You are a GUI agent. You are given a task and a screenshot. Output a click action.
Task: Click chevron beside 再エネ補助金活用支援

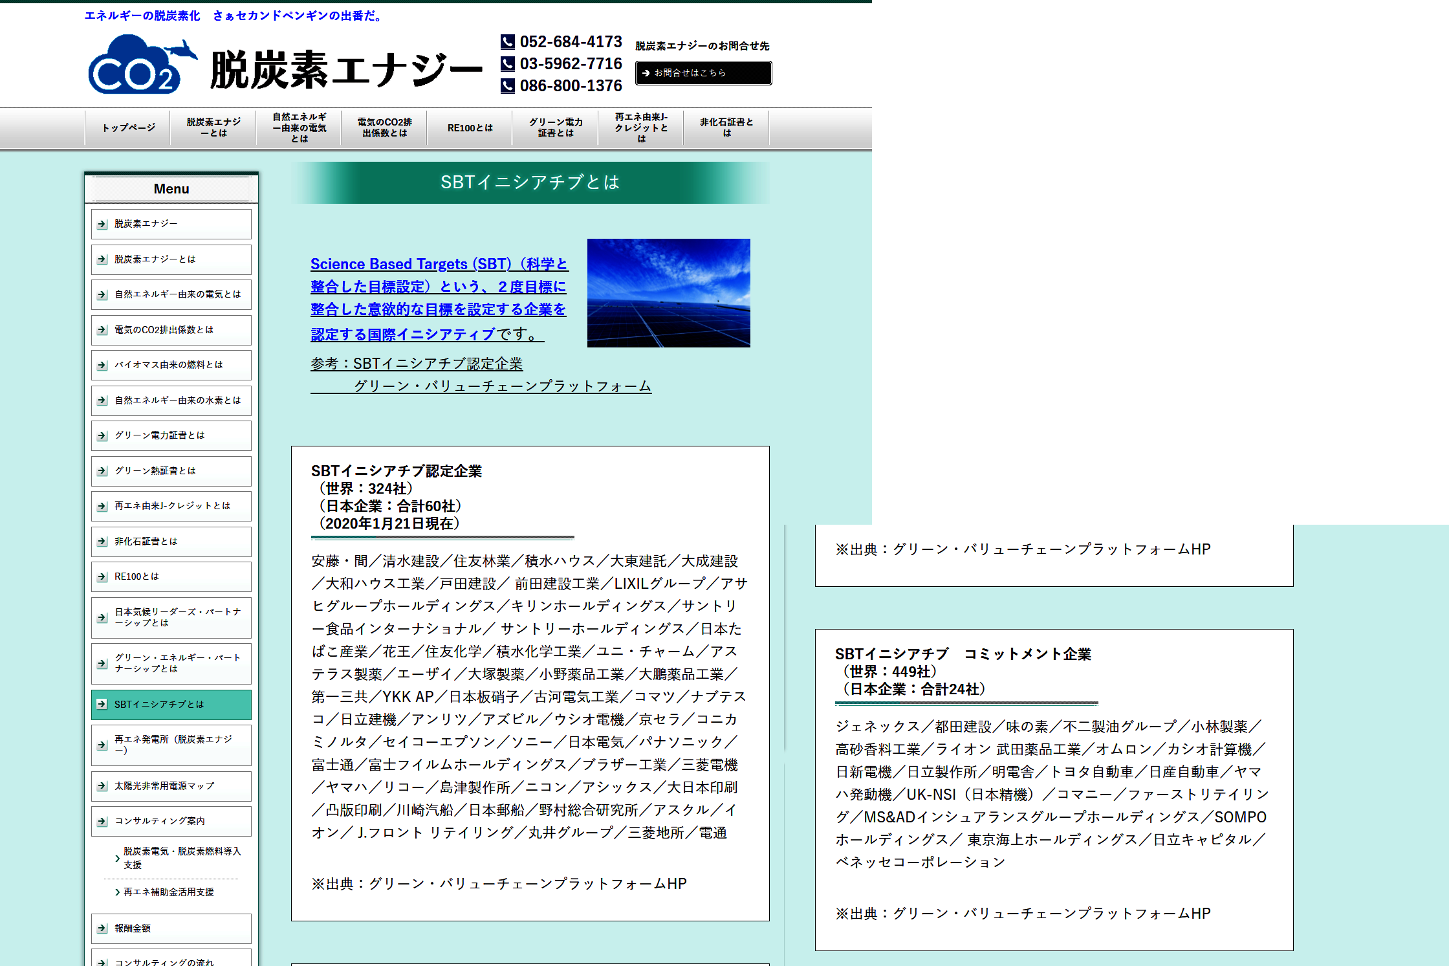117,892
